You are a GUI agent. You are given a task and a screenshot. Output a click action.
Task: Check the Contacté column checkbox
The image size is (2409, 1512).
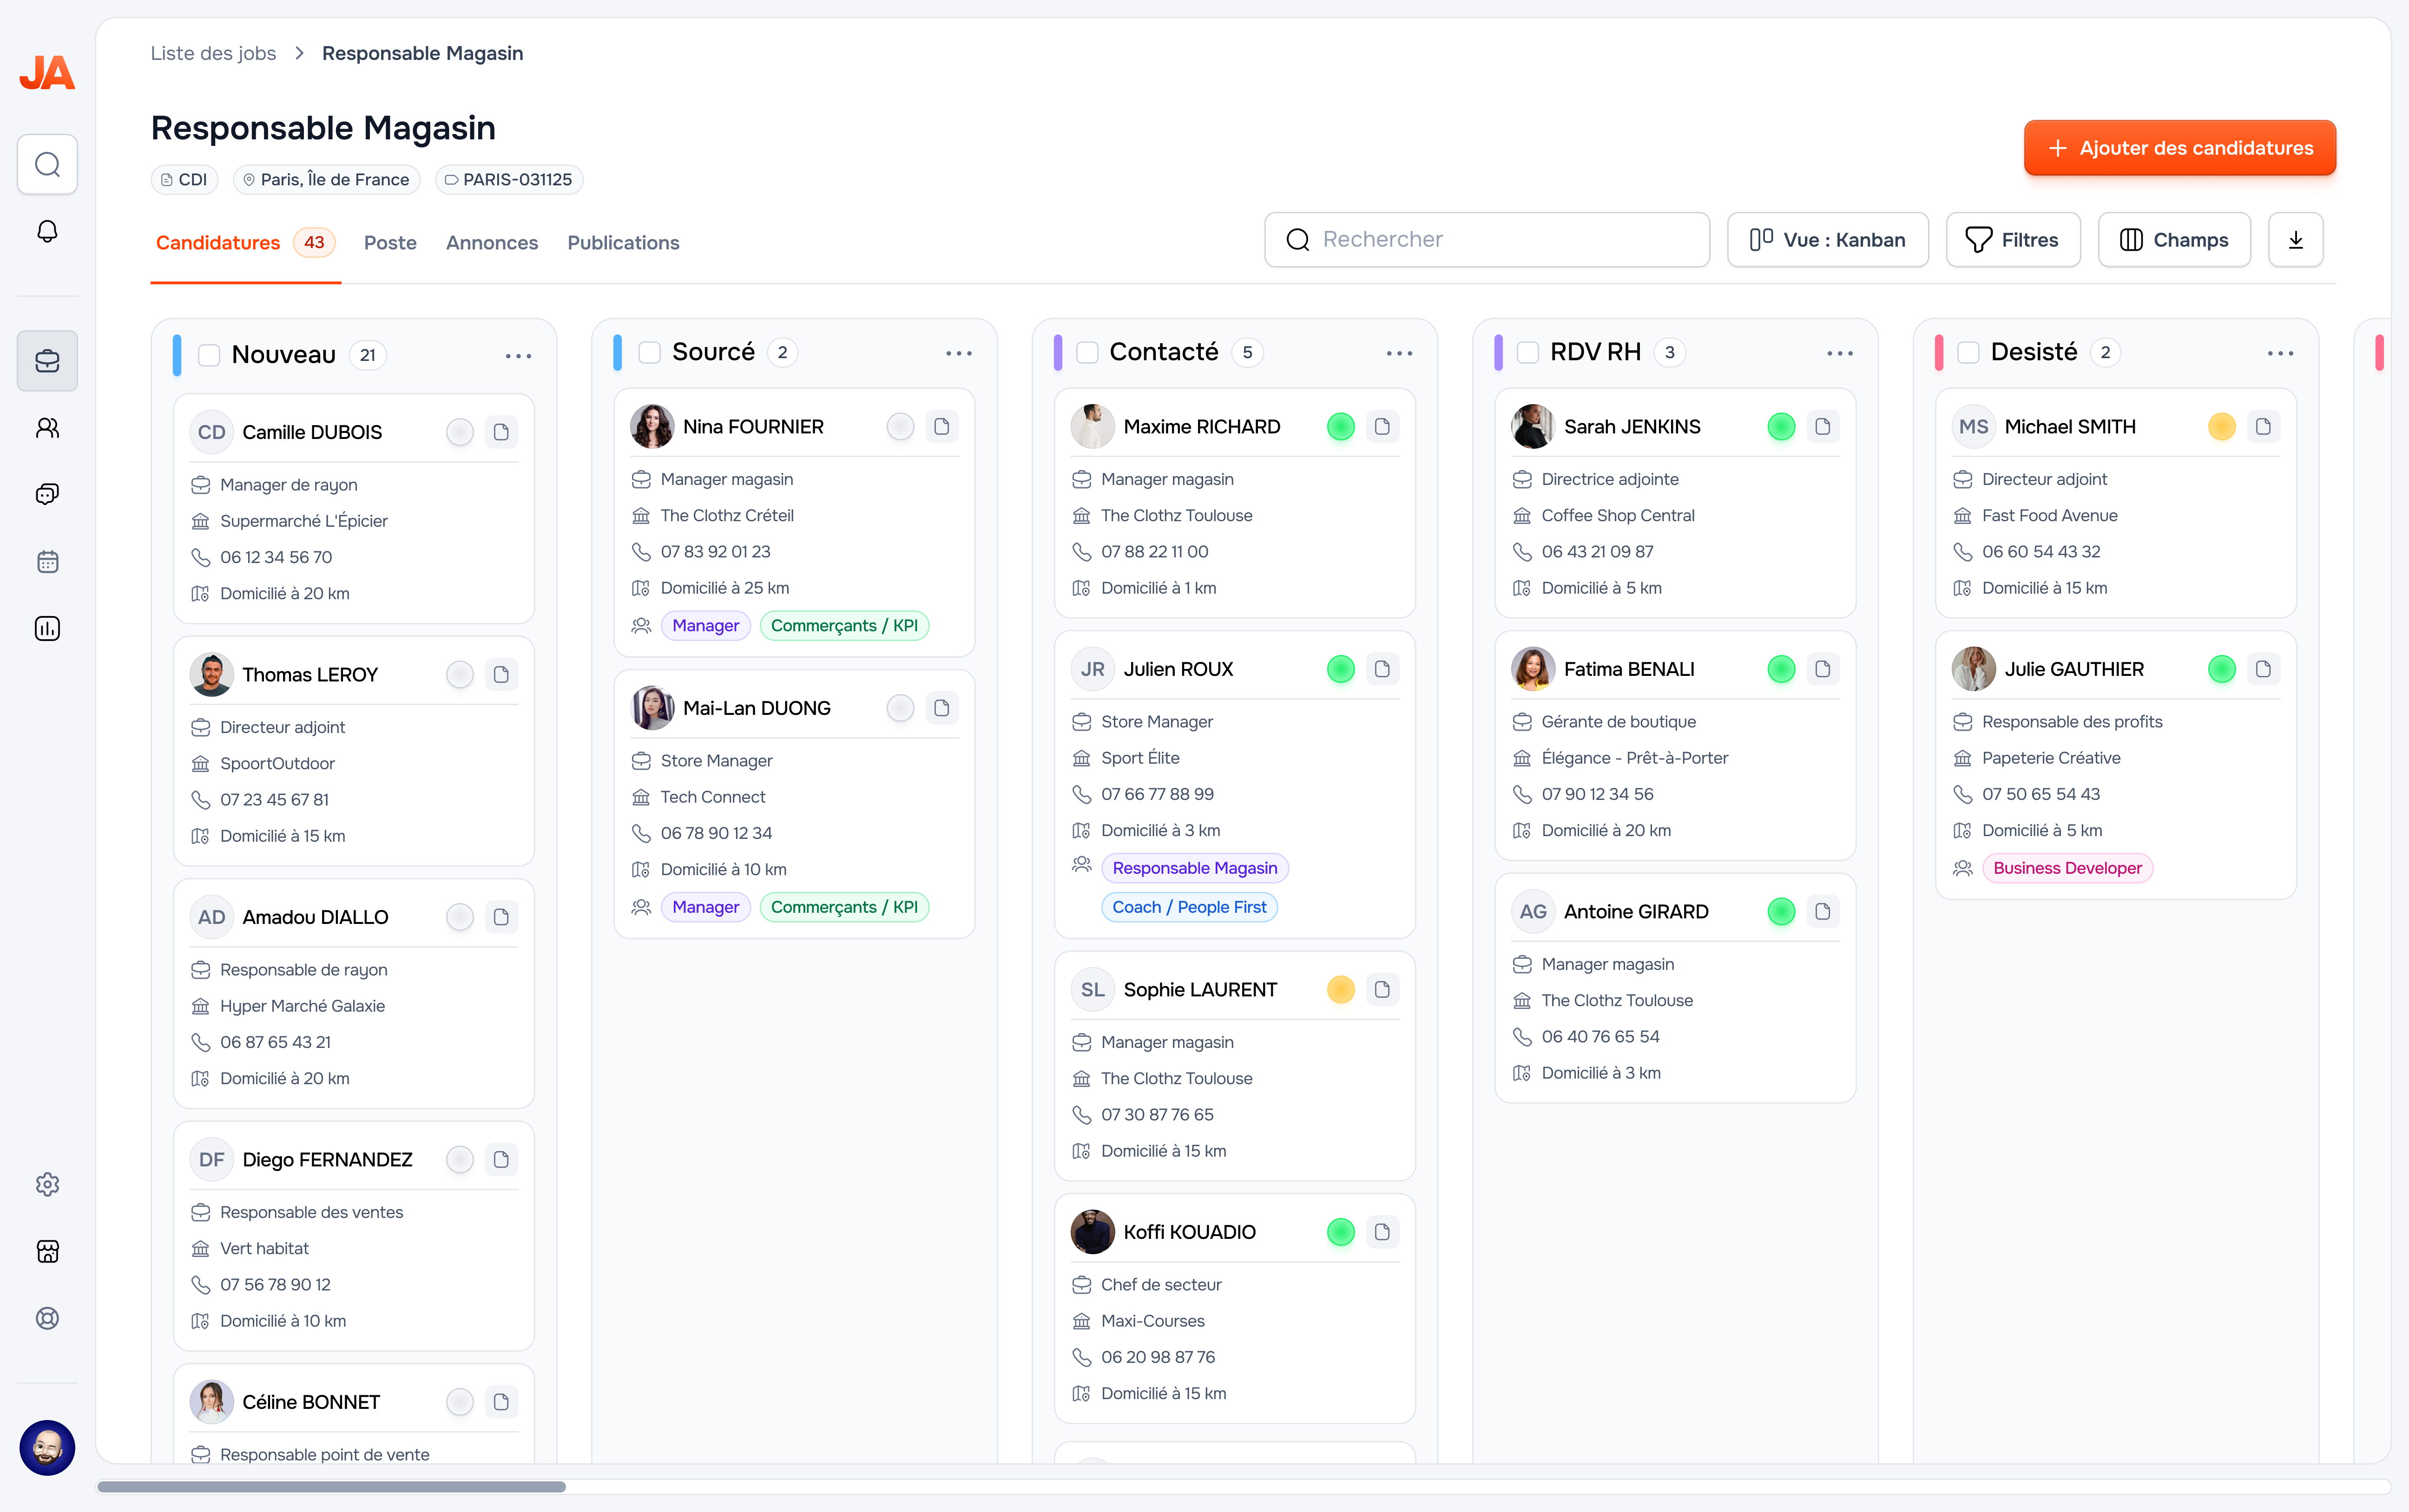pos(1087,352)
